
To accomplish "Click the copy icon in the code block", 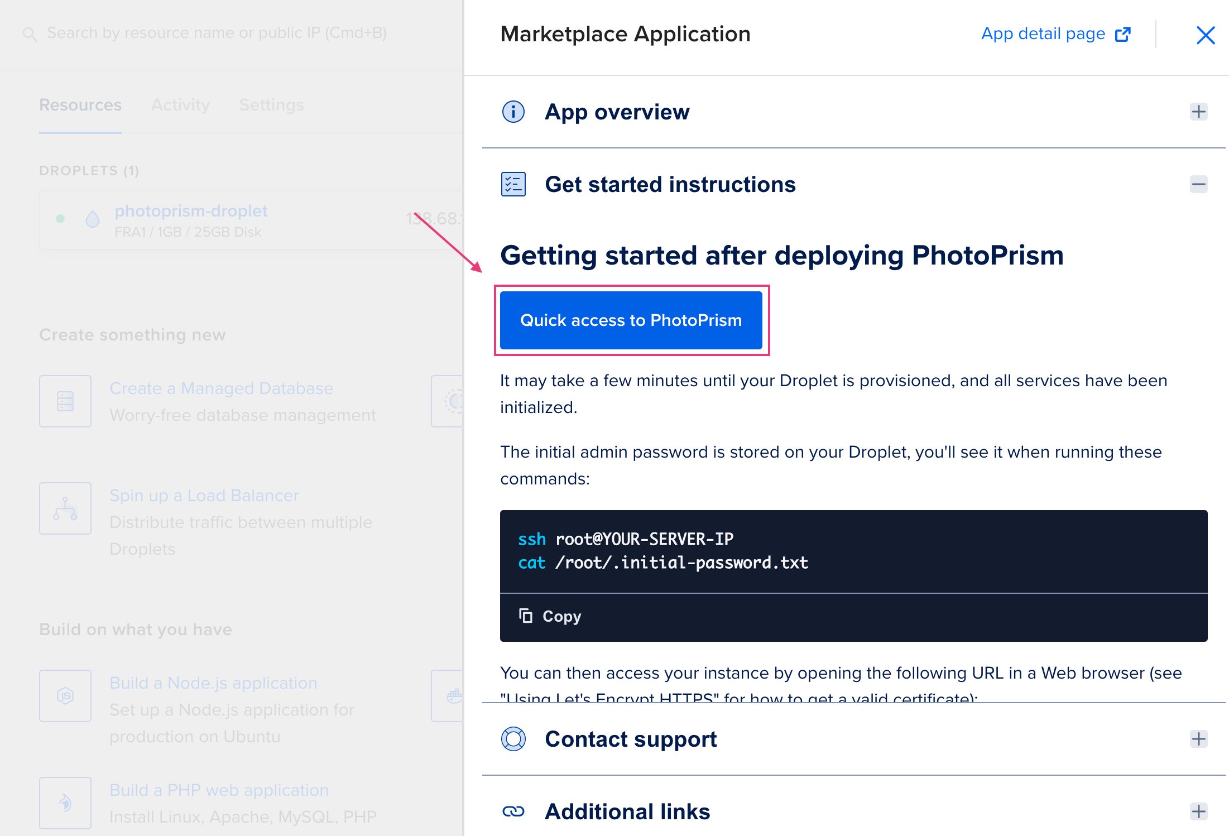I will 525,616.
